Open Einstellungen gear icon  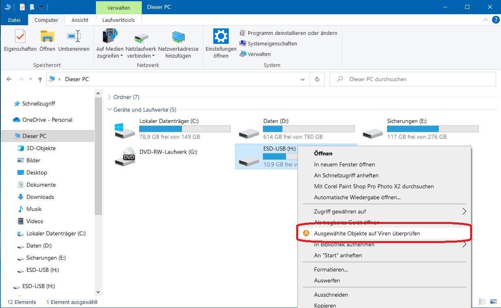point(221,36)
